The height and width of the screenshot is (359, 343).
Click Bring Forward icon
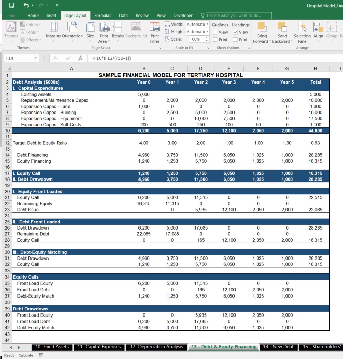tap(262, 27)
